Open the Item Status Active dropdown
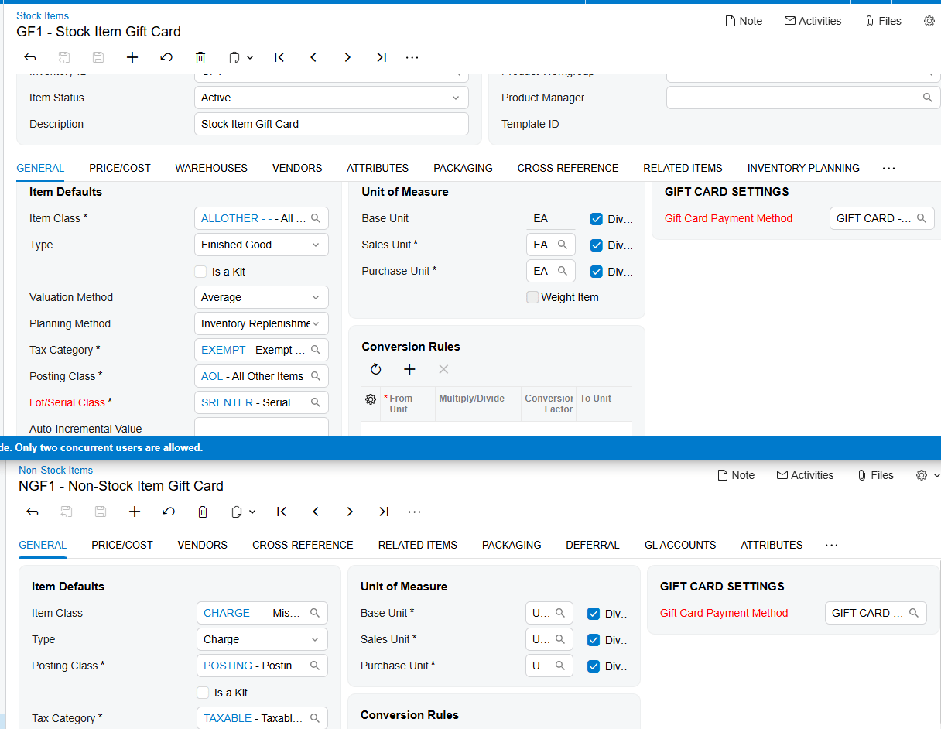 (x=331, y=98)
